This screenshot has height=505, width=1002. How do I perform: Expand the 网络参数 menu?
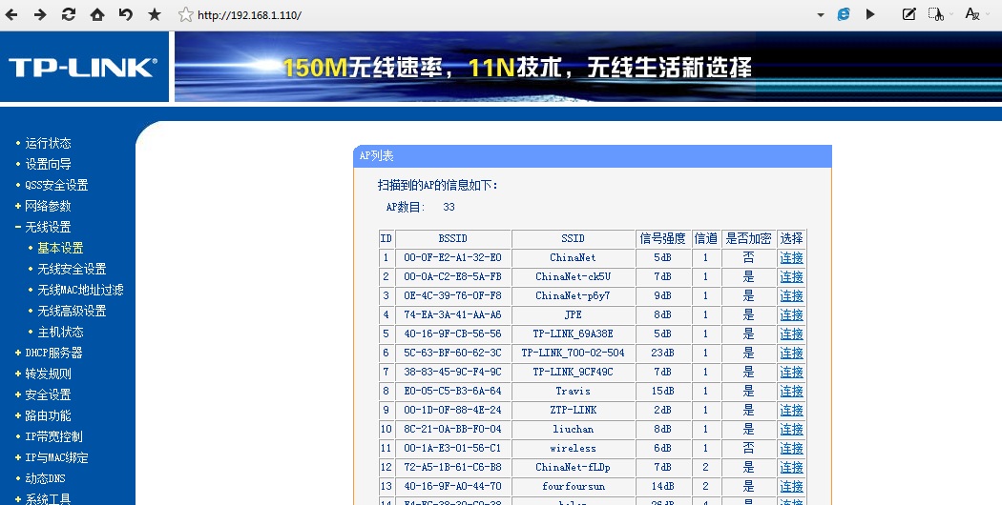pos(48,207)
